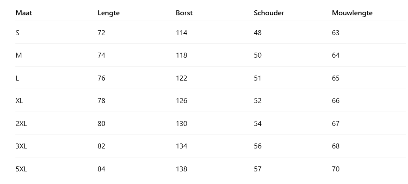Click Borst value 118 for size M

(x=181, y=55)
